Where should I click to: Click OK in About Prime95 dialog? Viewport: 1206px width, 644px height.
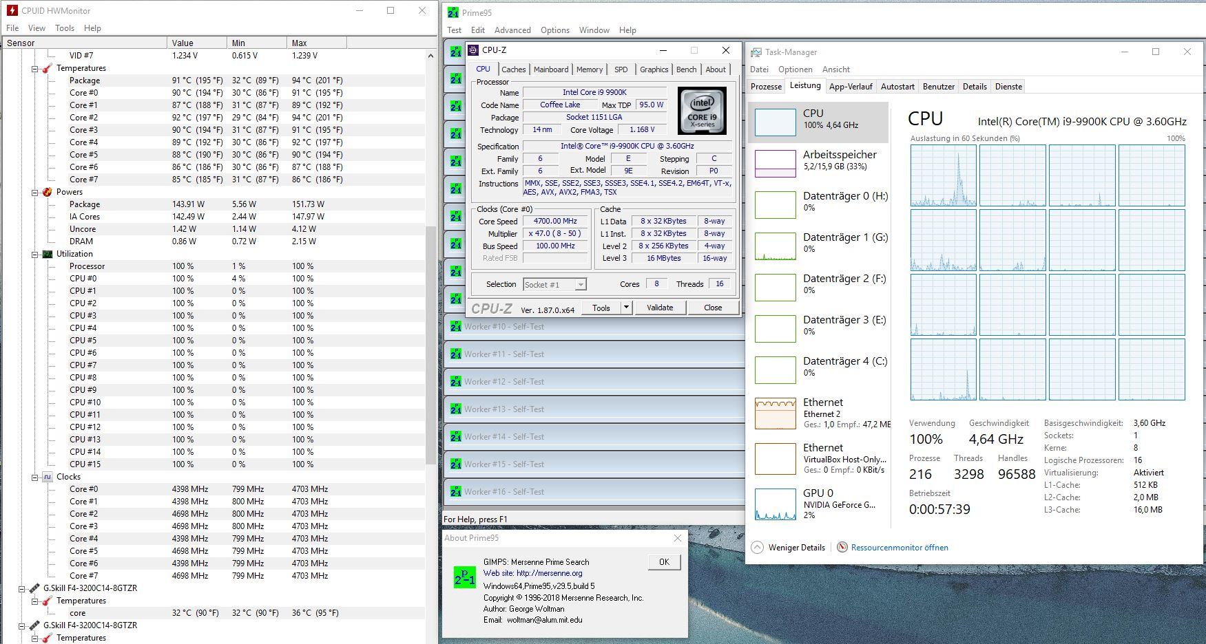coord(664,562)
